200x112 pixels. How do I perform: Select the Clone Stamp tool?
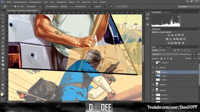[x=3, y=46]
